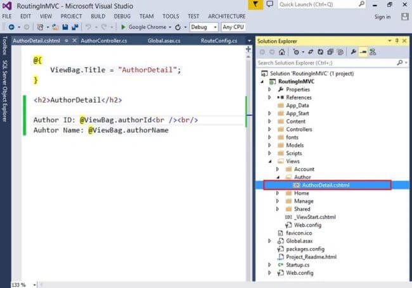The height and width of the screenshot is (288, 412).
Task: Click the Refresh icon in Solution Explorer
Action: pos(320,52)
